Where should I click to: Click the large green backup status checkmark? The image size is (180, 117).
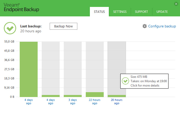click(10, 28)
